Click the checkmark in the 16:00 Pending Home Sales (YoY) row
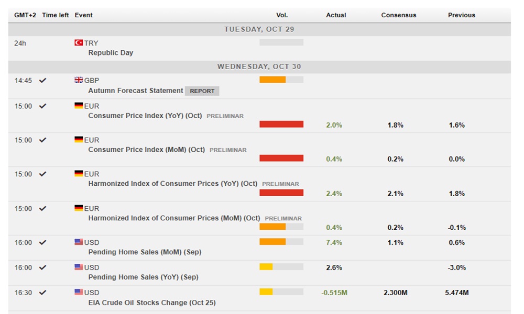This screenshot has height=314, width=524. 43,267
